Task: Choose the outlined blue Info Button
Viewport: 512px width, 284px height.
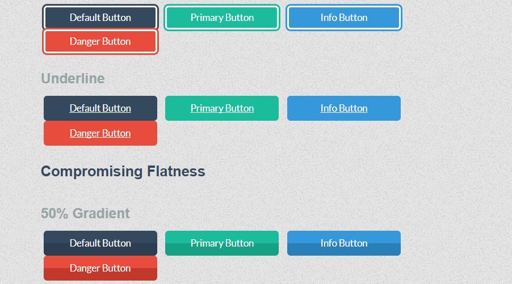Action: point(344,18)
